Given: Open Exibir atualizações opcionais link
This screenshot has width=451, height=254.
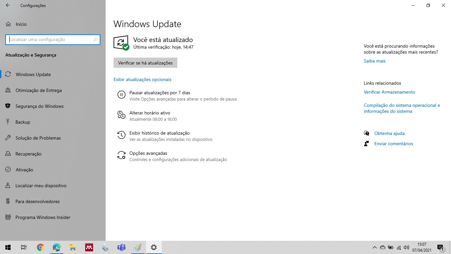Looking at the screenshot, I should click(142, 79).
